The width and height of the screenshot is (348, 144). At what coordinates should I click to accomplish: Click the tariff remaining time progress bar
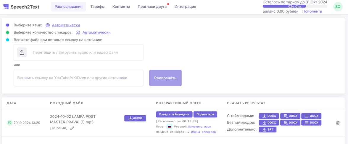(x=295, y=6)
